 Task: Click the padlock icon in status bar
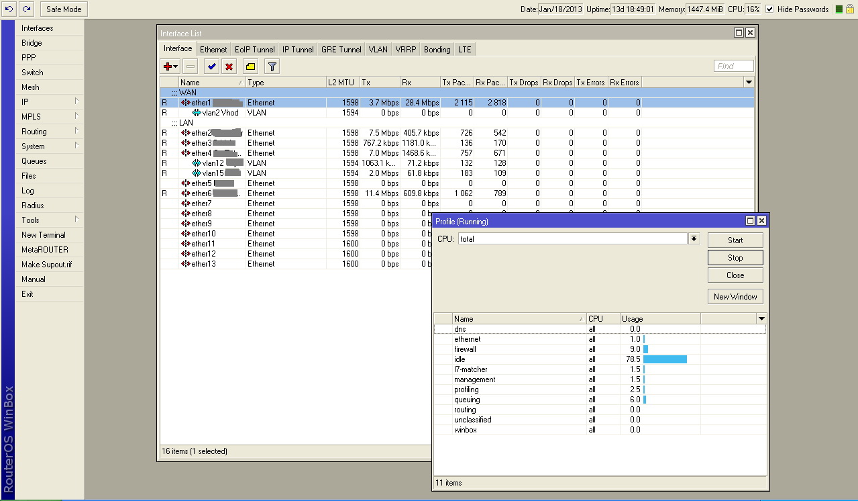[x=851, y=9]
